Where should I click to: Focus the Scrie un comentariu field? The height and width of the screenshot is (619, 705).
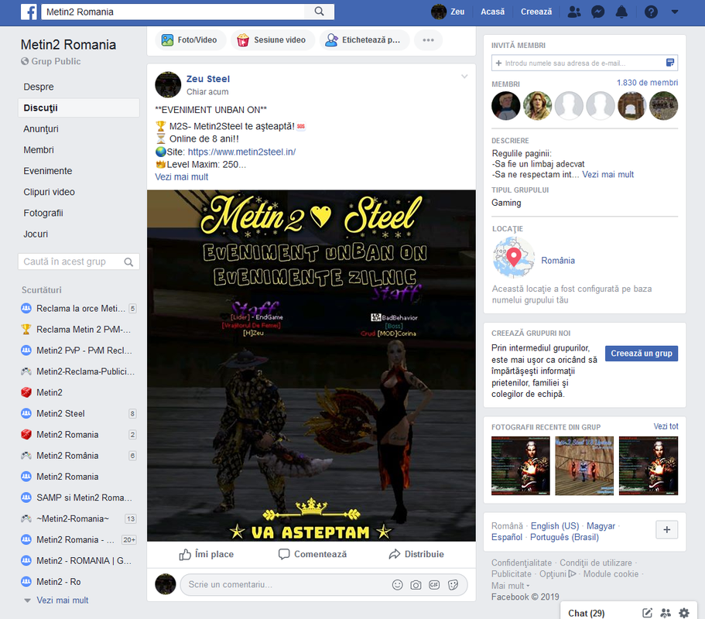[x=287, y=584]
